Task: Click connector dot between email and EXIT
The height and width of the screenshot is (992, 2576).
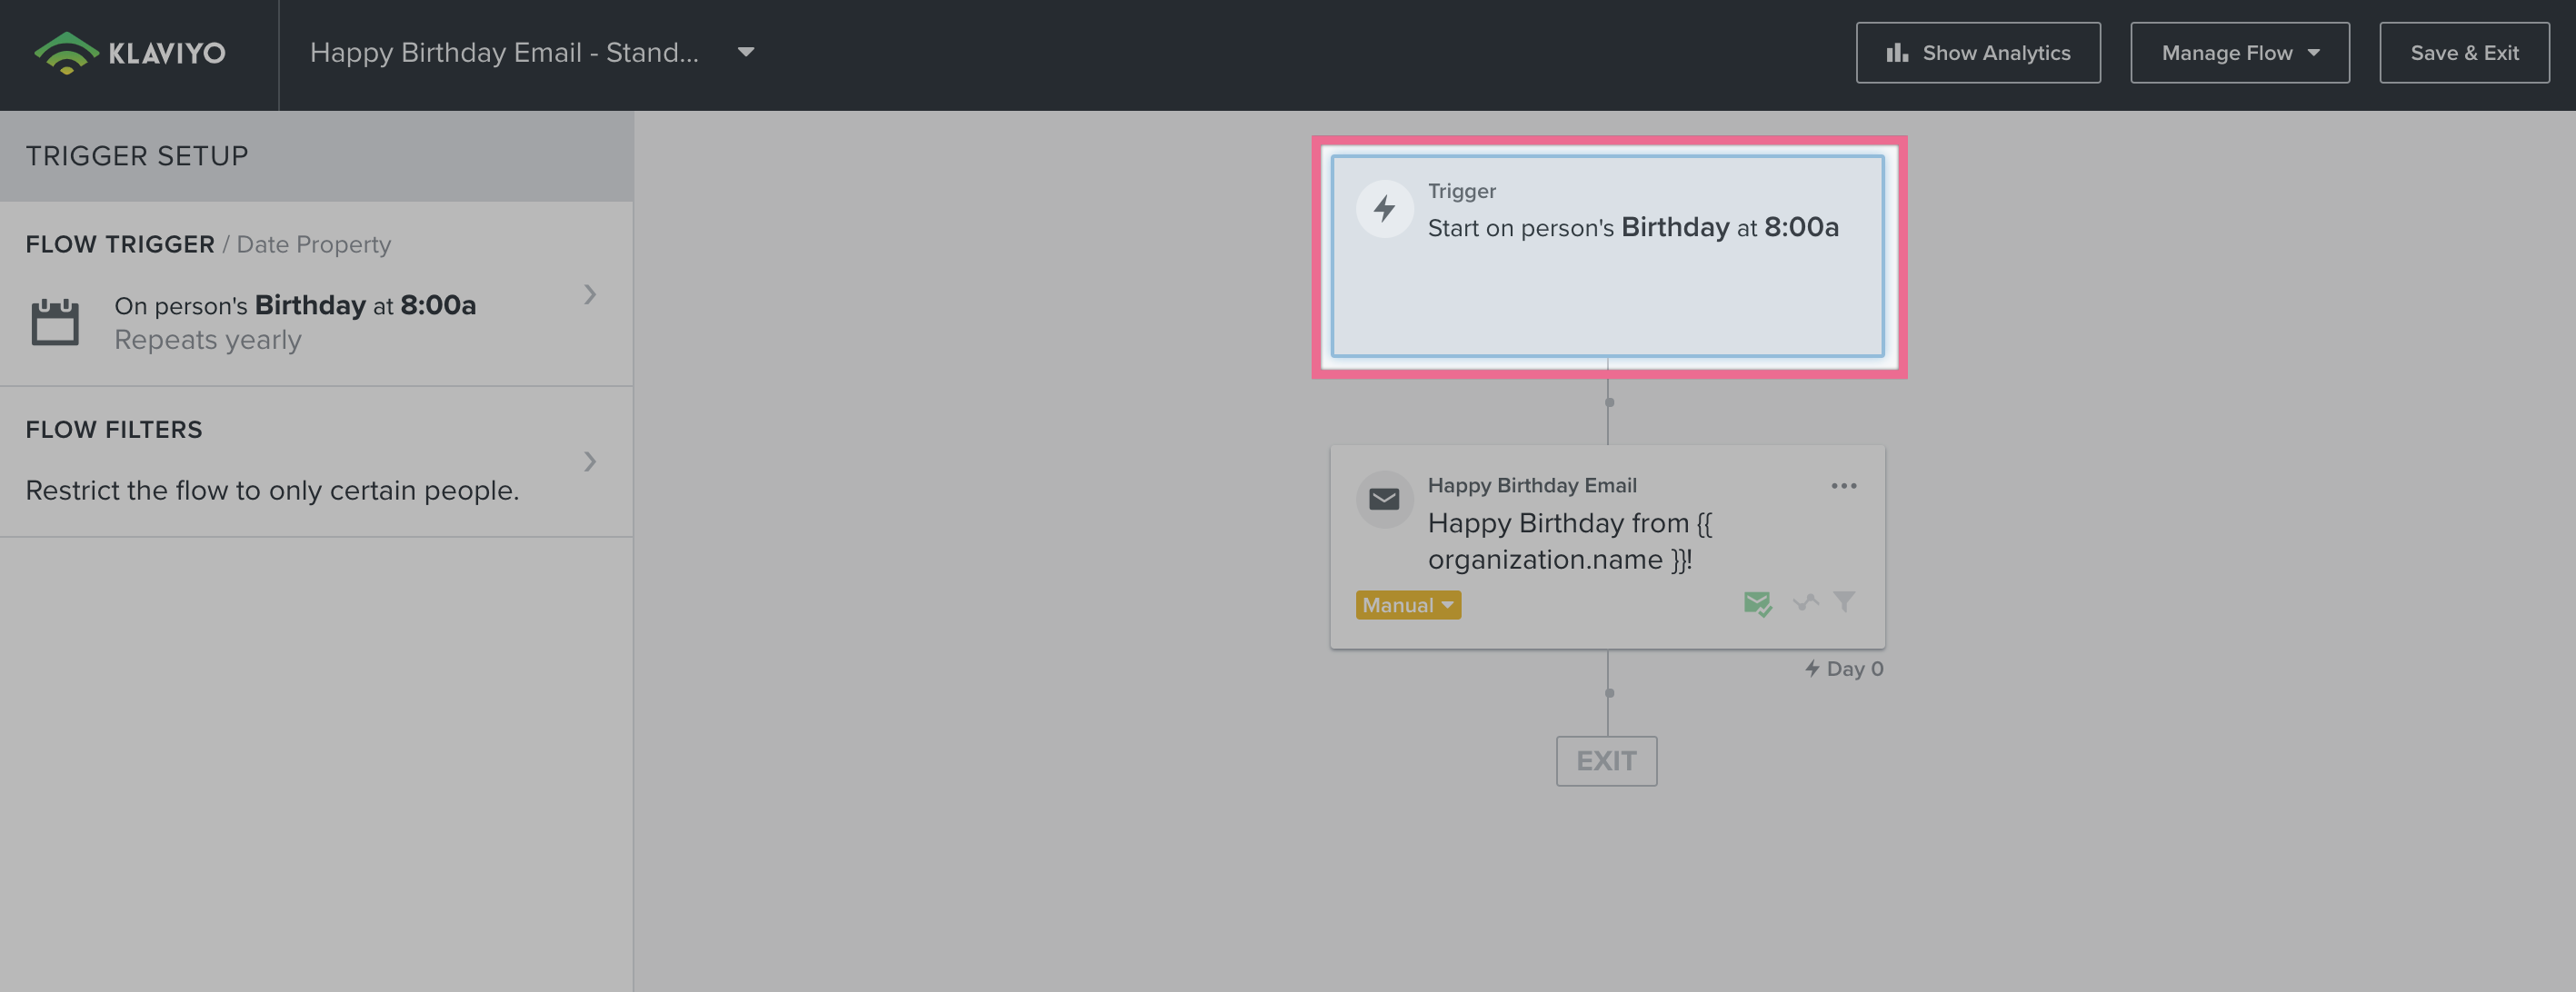Action: pos(1609,693)
